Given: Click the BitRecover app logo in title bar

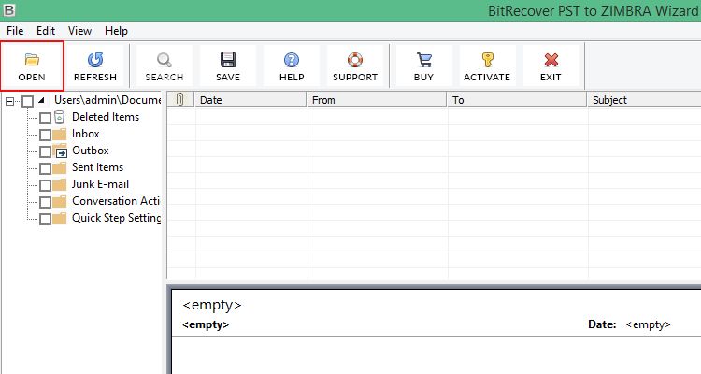Looking at the screenshot, I should coord(9,10).
